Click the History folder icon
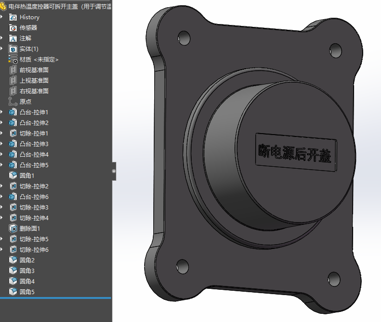The width and height of the screenshot is (381, 322). tap(13, 17)
